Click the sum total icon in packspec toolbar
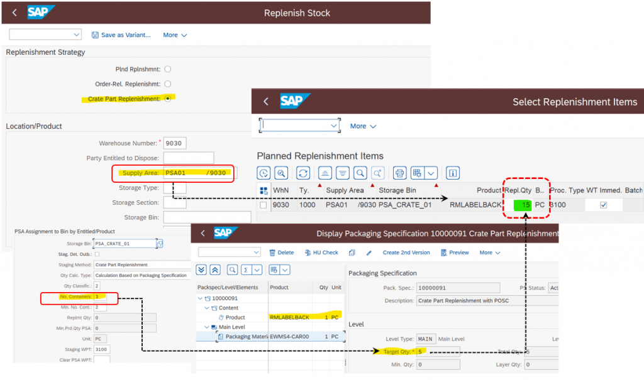 coord(246,269)
